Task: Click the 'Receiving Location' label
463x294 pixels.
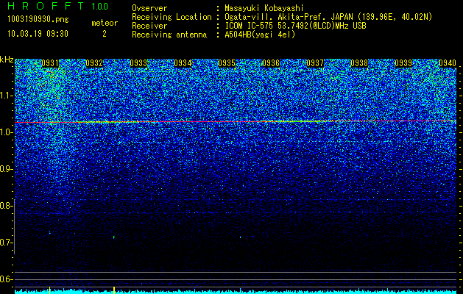Action: tap(172, 17)
